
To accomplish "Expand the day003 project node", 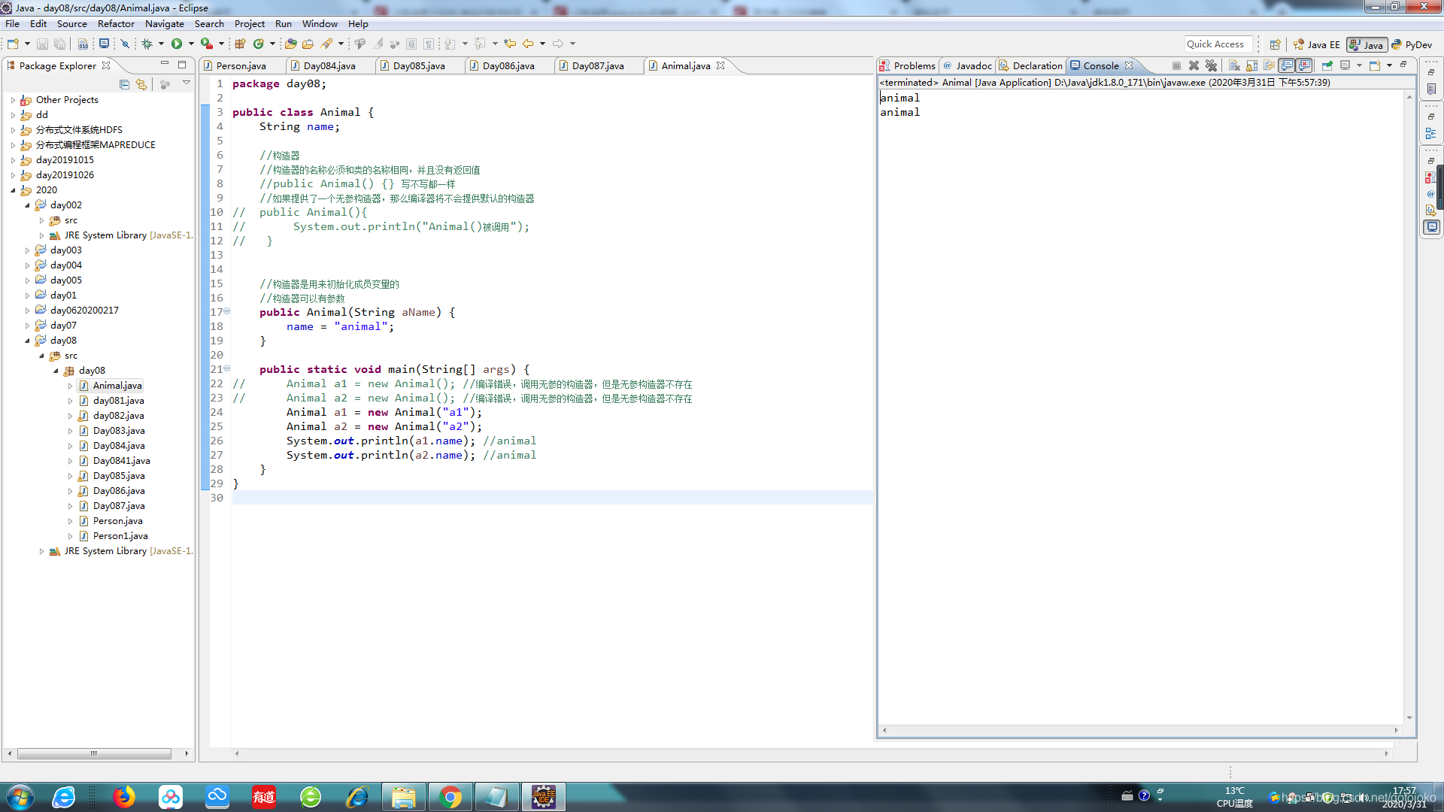I will coord(28,250).
